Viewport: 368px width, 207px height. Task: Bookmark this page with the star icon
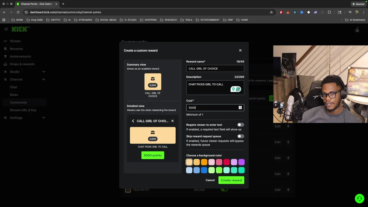click(x=271, y=12)
